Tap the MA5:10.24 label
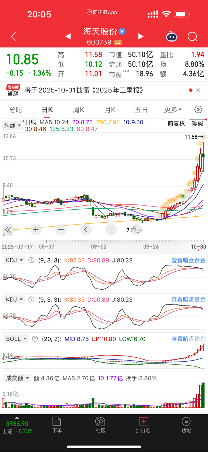This screenshot has width=208, height=452. click(x=54, y=122)
